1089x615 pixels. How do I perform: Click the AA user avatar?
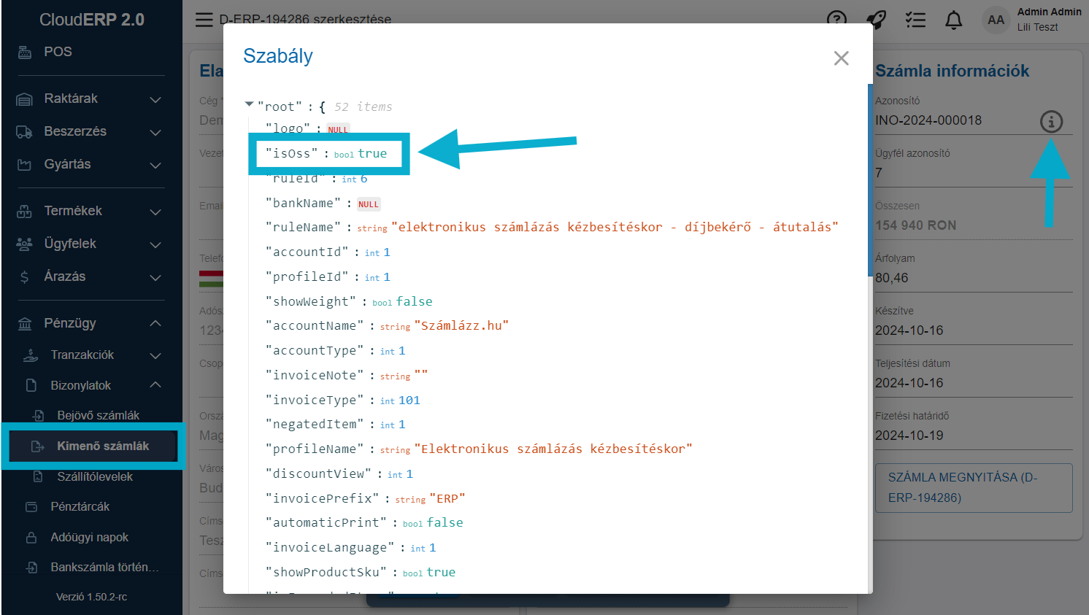click(996, 20)
